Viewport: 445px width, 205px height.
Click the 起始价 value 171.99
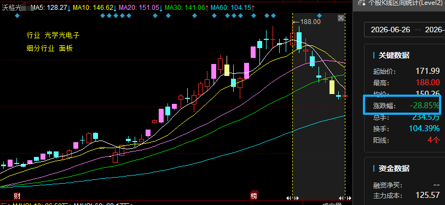[427, 71]
